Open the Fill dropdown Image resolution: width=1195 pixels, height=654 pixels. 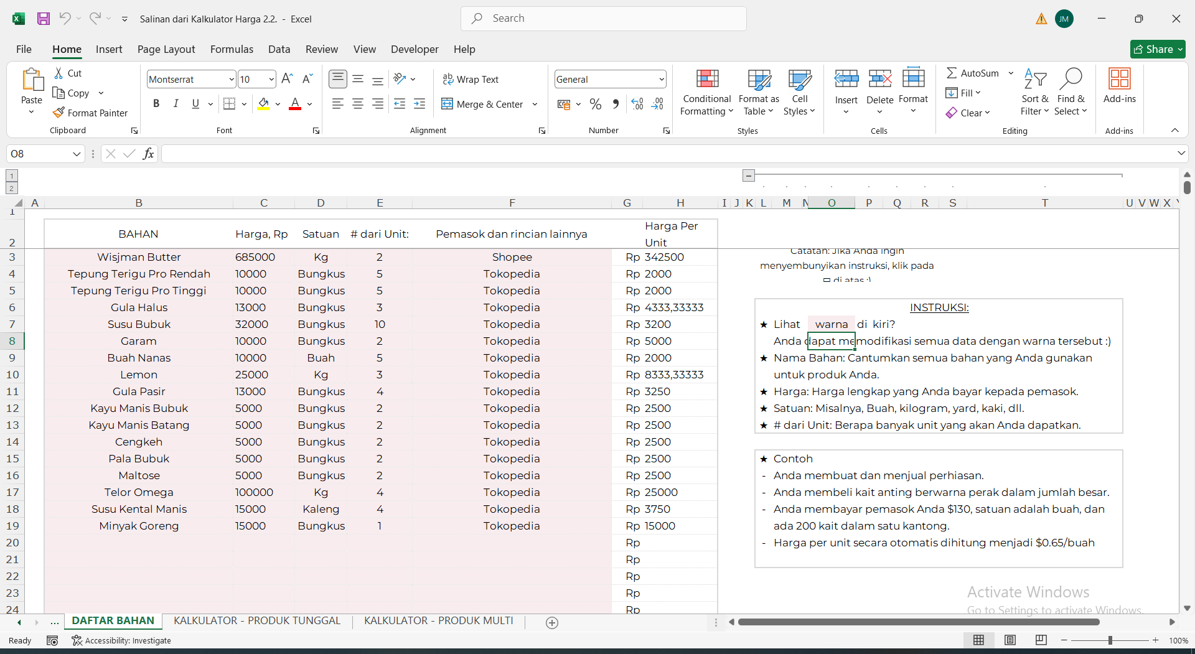[963, 93]
